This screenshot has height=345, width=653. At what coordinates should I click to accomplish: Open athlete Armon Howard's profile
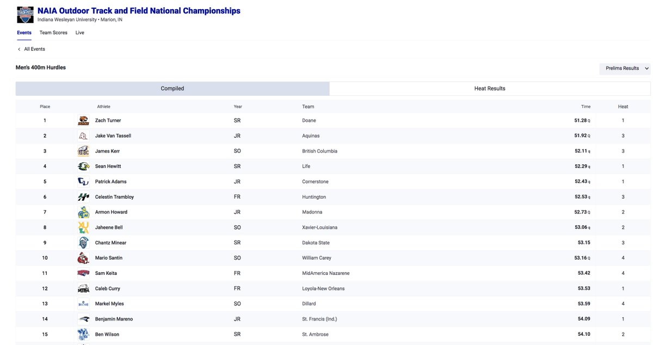pos(111,212)
